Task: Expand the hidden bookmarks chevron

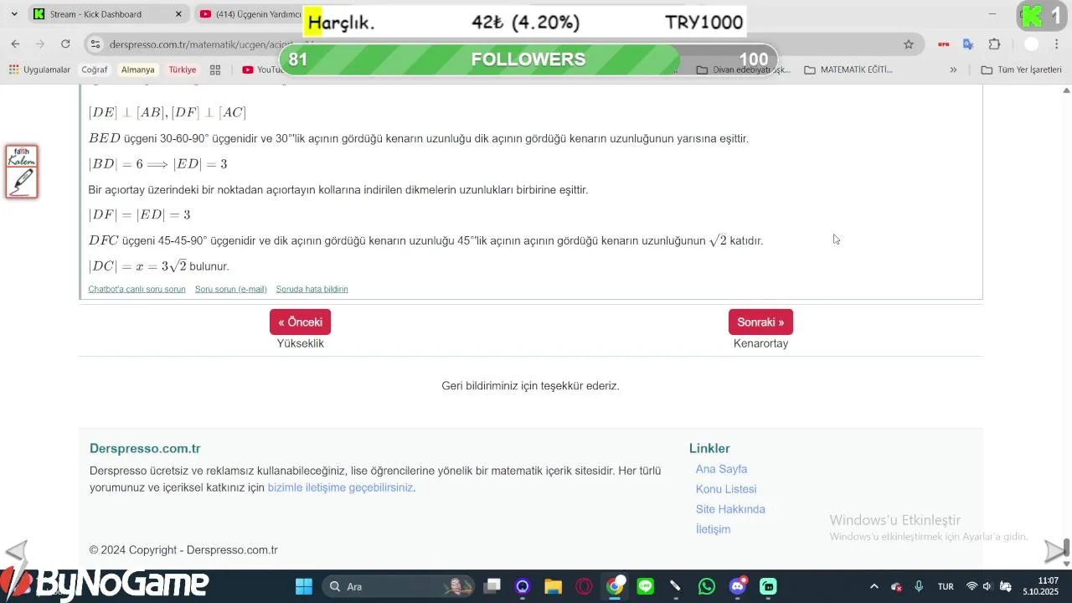Action: [953, 70]
